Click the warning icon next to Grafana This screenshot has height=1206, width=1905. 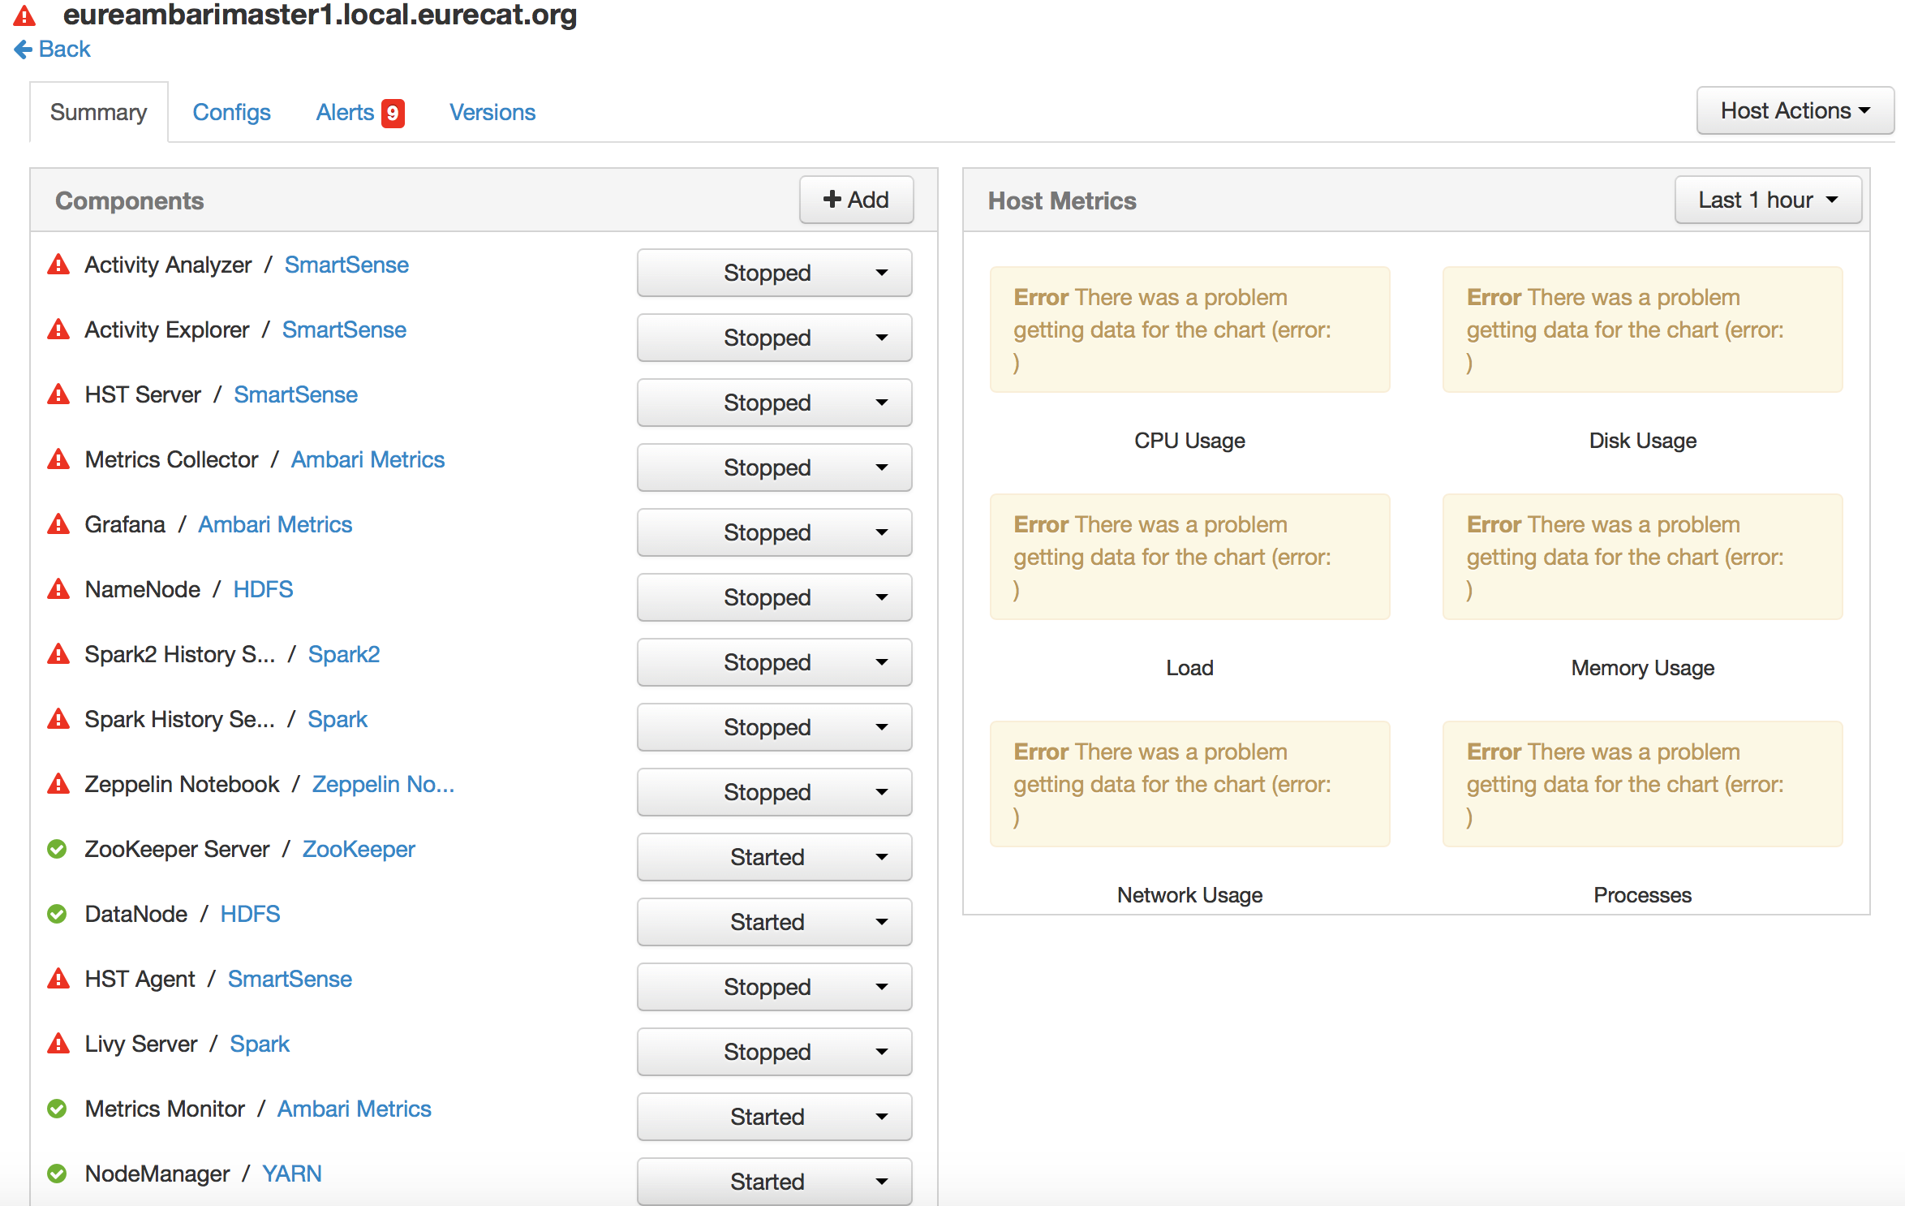point(58,524)
